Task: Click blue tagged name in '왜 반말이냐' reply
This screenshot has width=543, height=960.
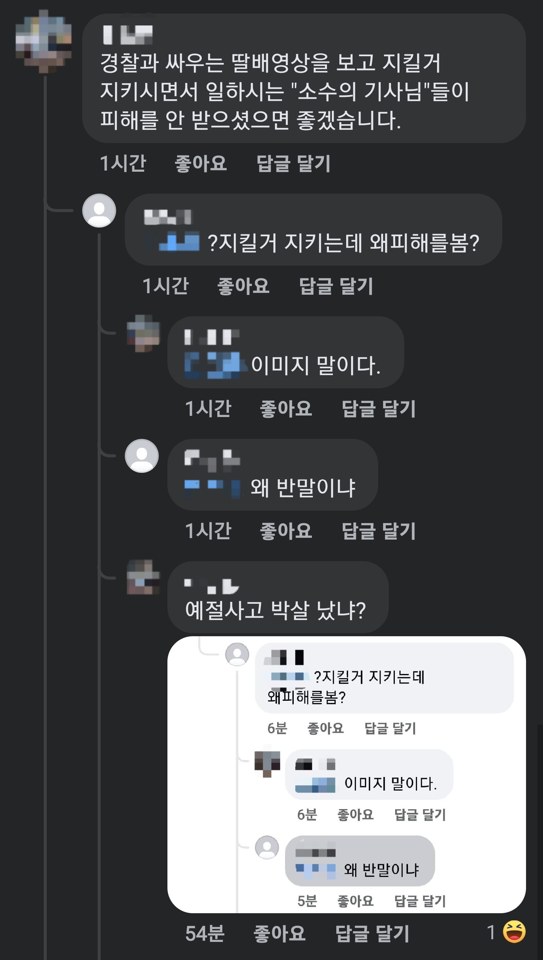Action: tap(212, 488)
